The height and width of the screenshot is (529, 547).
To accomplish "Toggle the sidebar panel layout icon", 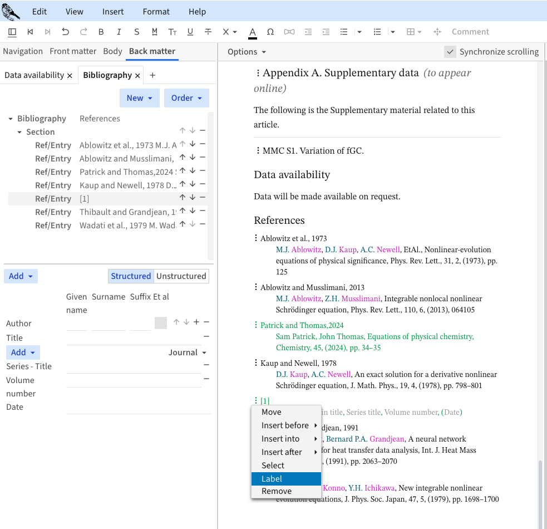I will [12, 32].
